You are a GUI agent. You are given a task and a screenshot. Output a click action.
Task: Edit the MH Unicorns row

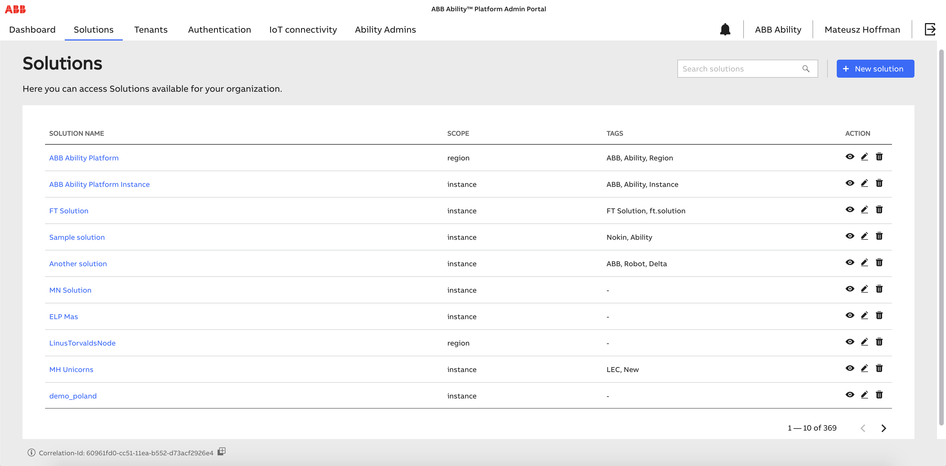(x=864, y=368)
